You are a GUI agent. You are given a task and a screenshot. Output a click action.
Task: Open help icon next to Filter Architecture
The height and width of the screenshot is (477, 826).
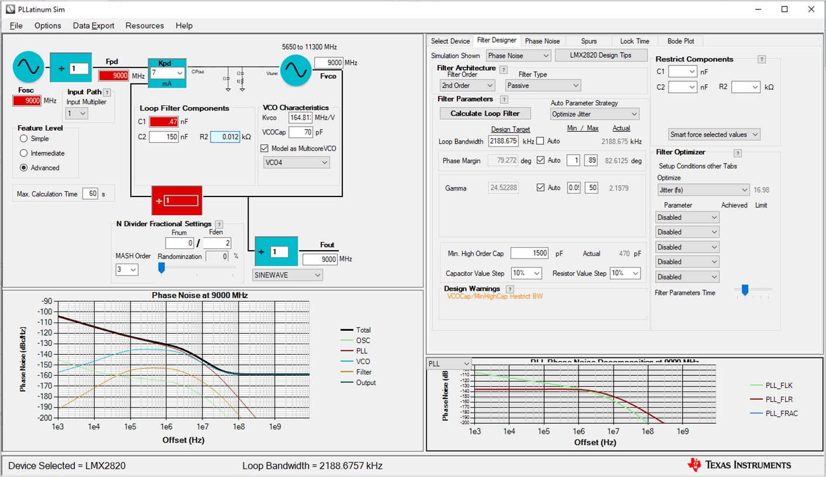(x=503, y=70)
